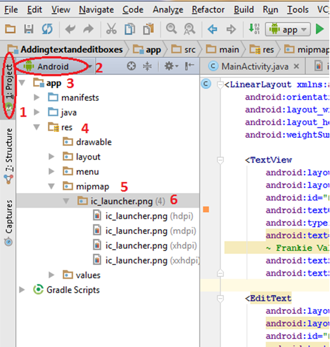Open the File menu
Image resolution: width=330 pixels, height=347 pixels.
point(11,10)
